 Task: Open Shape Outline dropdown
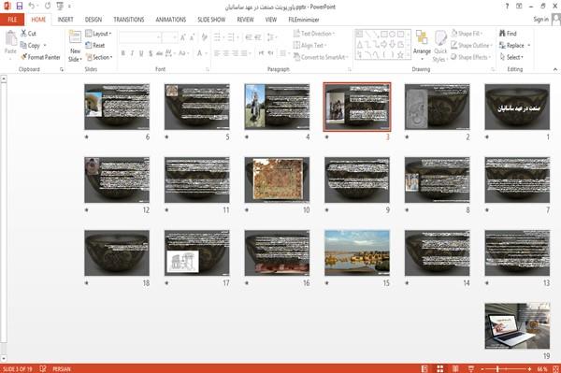pyautogui.click(x=471, y=46)
